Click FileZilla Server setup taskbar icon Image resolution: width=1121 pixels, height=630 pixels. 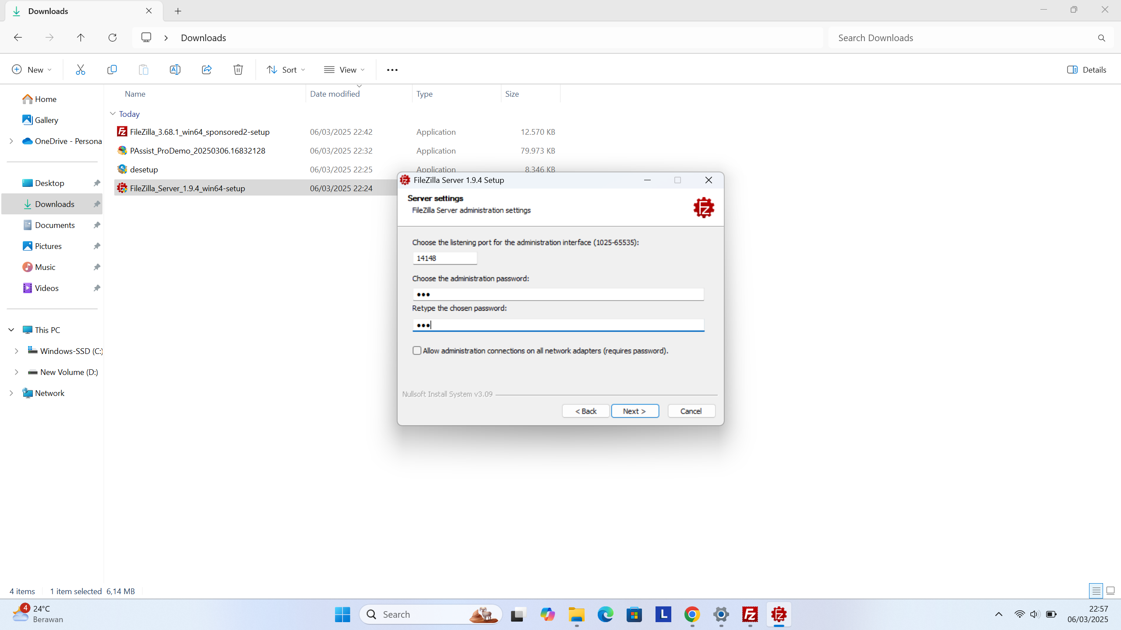779,614
